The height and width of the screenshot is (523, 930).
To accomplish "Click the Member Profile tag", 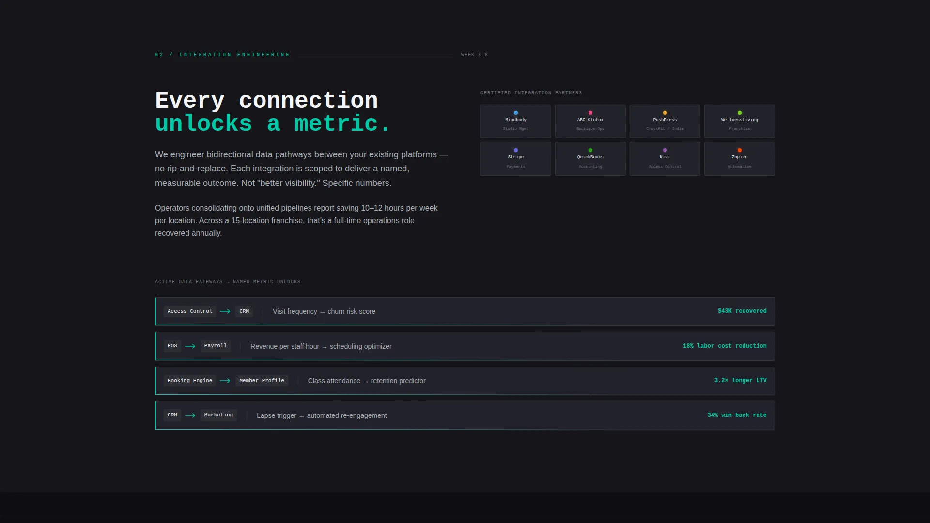I will (x=262, y=381).
